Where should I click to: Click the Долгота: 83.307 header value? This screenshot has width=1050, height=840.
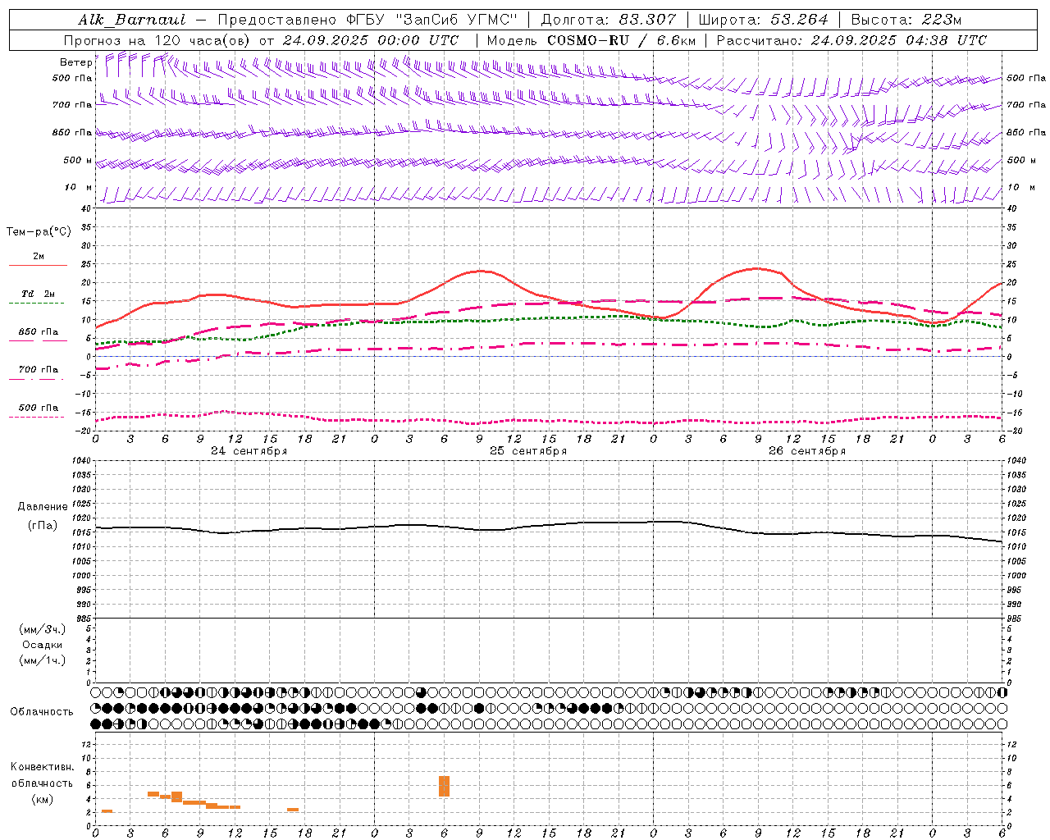(609, 20)
